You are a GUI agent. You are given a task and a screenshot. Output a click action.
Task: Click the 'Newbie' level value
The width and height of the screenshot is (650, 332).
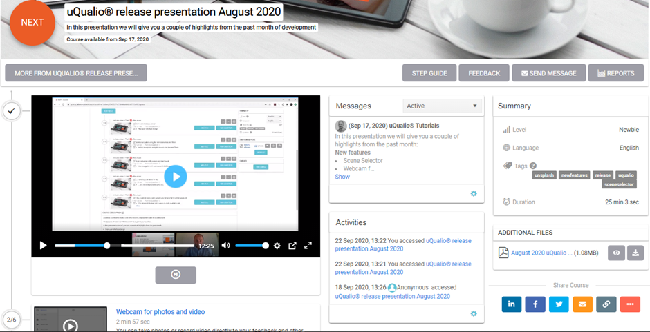pos(629,130)
